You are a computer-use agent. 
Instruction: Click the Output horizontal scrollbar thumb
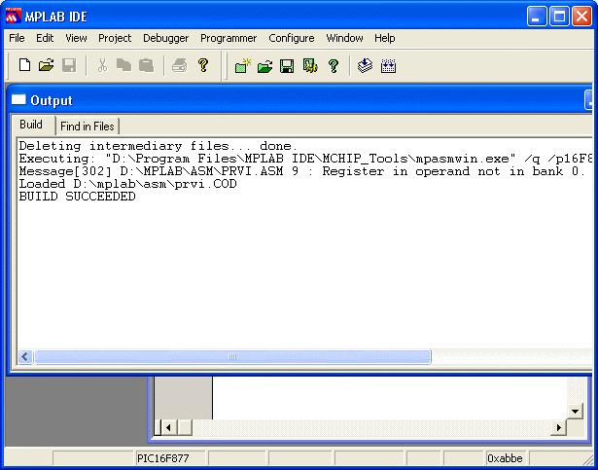tap(232, 357)
